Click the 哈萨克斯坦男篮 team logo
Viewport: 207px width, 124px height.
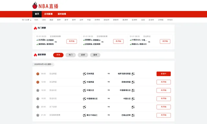click(x=133, y=74)
